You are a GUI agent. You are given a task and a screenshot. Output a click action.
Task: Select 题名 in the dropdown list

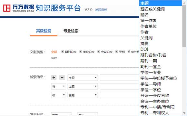pyautogui.click(x=161, y=15)
